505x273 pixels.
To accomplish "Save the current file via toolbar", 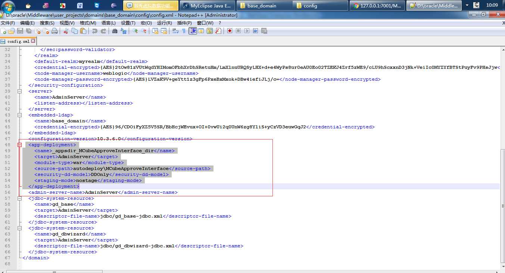I will (20, 31).
